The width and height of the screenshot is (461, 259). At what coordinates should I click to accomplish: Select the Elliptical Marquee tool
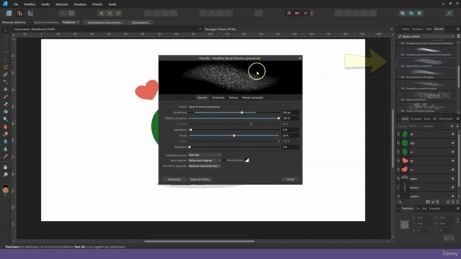click(x=5, y=45)
